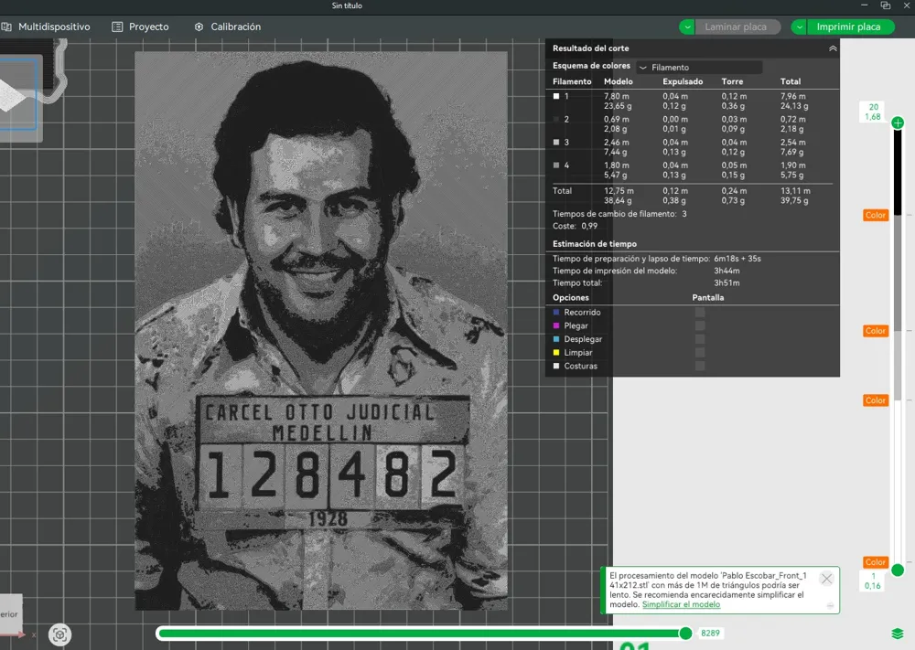Click the Coste value 0,99
Image resolution: width=915 pixels, height=650 pixels.
[x=589, y=226]
